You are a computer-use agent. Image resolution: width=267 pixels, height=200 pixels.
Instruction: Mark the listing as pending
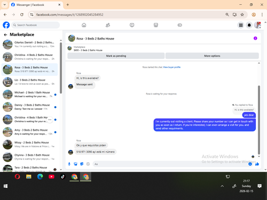[x=116, y=56]
